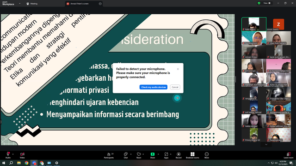Expand the Chat options arrow
This screenshot has height=166, width=296.
[131, 154]
